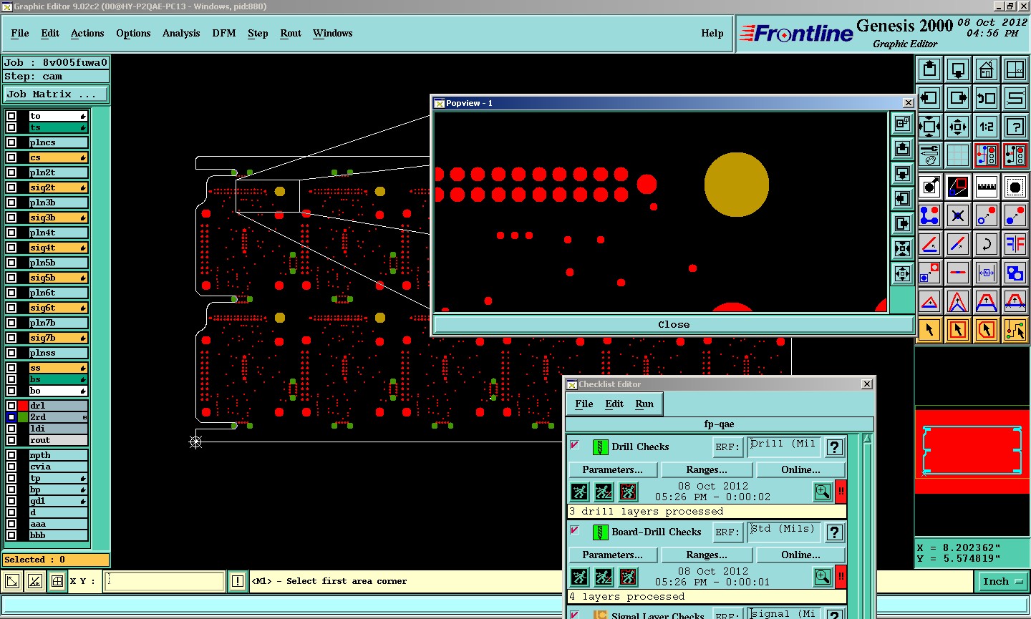Click the X Y coordinate input field

click(x=165, y=581)
